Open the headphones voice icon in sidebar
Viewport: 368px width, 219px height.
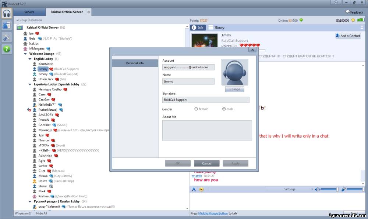point(6,14)
